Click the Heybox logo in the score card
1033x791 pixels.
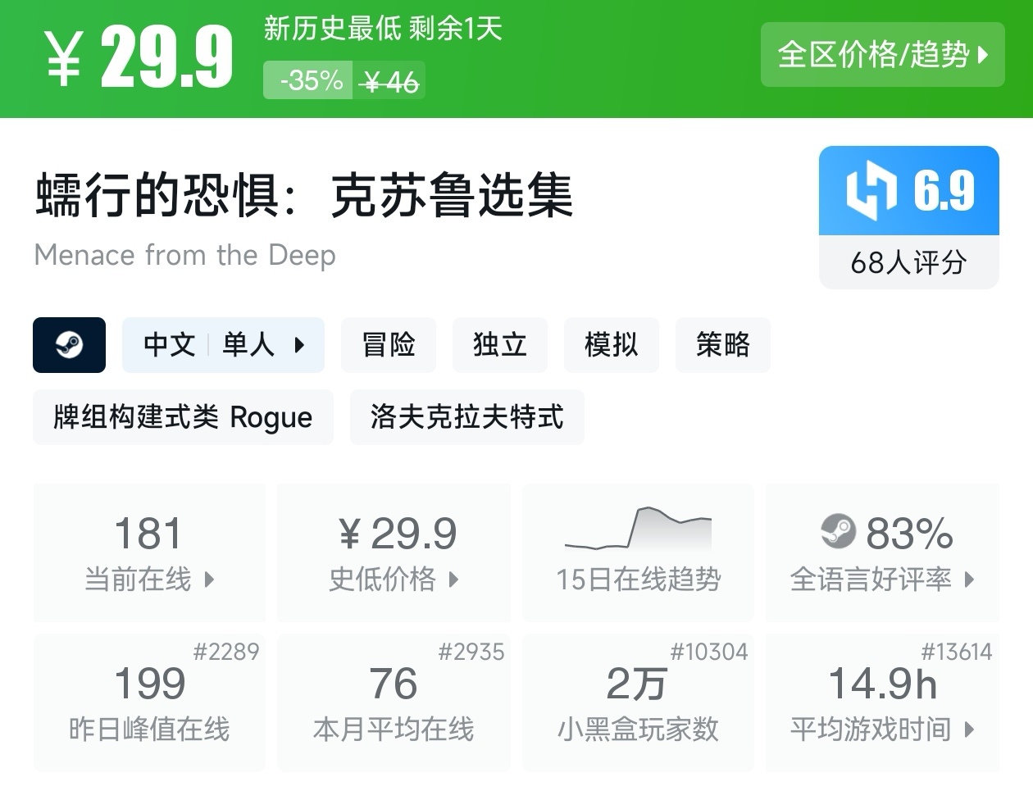point(871,191)
